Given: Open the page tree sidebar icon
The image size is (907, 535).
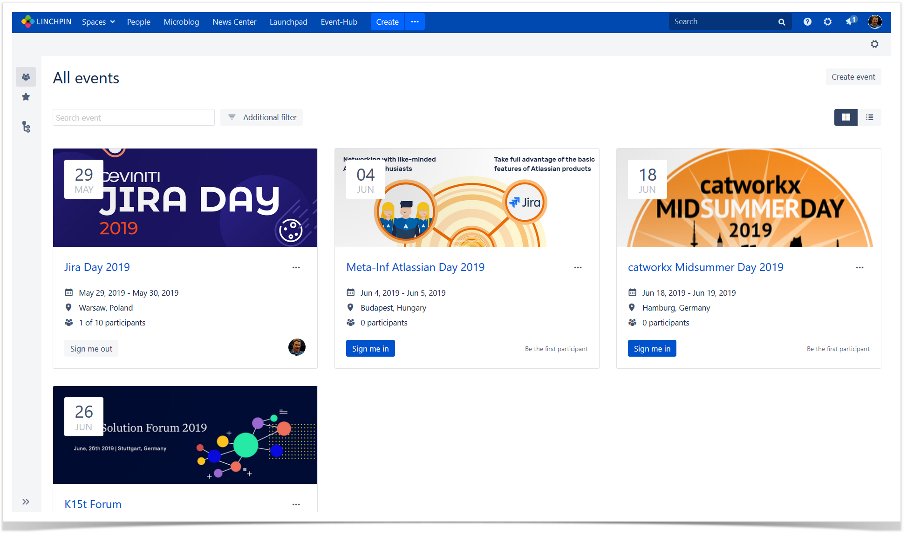Looking at the screenshot, I should [26, 127].
